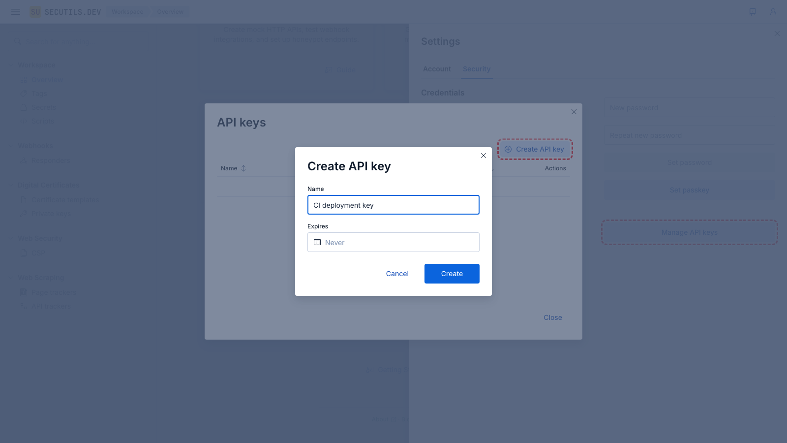Click the Tags icon in sidebar
The height and width of the screenshot is (443, 787).
[x=24, y=94]
